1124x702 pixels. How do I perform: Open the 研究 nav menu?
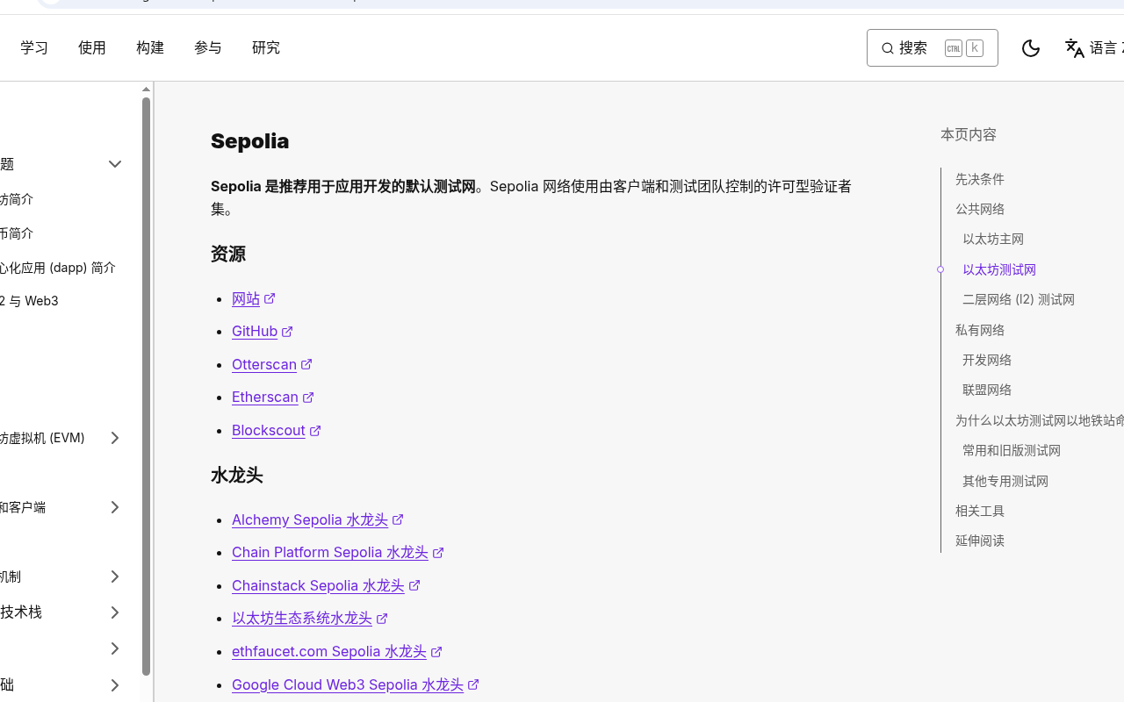click(266, 47)
